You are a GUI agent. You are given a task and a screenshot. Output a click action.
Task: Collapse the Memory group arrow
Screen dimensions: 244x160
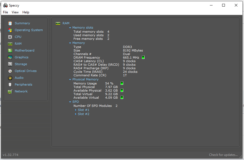[70, 43]
